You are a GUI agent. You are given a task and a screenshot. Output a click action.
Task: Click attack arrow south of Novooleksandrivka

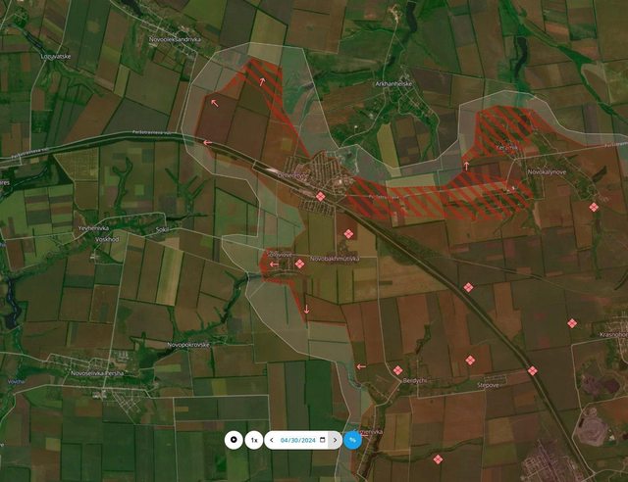point(261,81)
